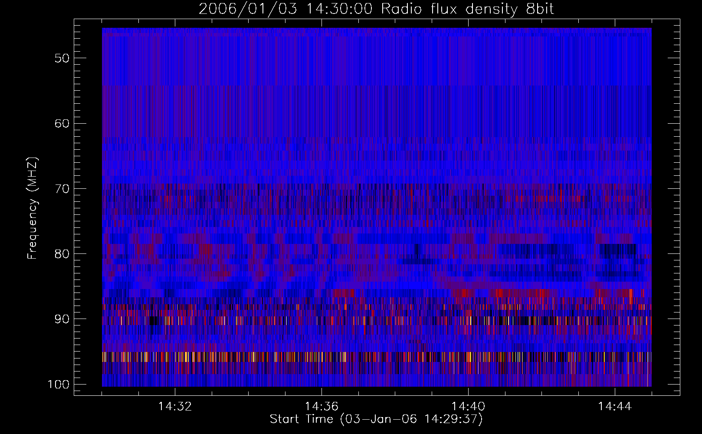Image resolution: width=702 pixels, height=434 pixels.
Task: Click the 70 frequency tick label
Action: 62,189
